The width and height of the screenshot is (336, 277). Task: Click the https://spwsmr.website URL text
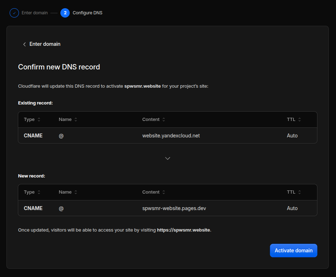tap(183, 230)
